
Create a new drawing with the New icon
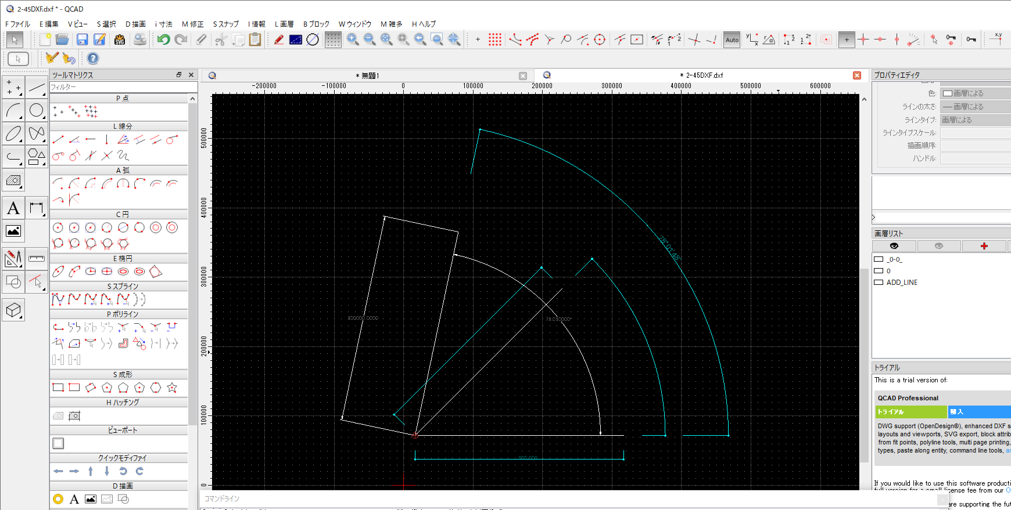[45, 39]
